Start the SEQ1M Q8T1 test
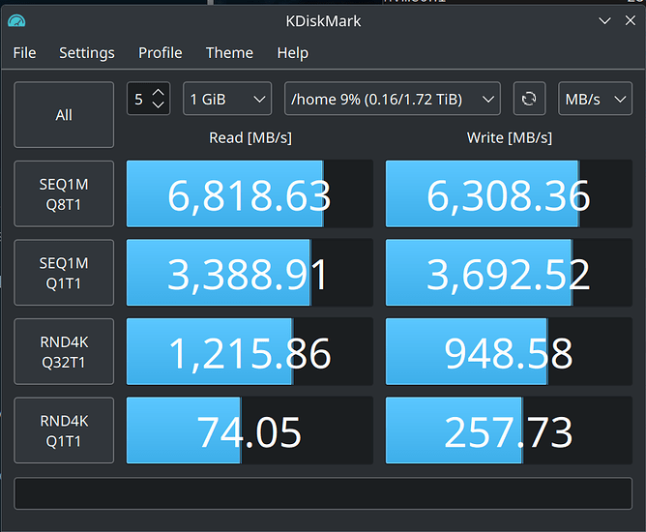The width and height of the screenshot is (646, 532). pos(64,194)
